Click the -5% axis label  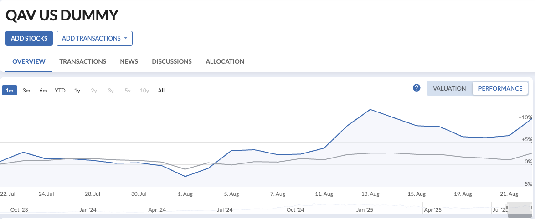(x=528, y=184)
